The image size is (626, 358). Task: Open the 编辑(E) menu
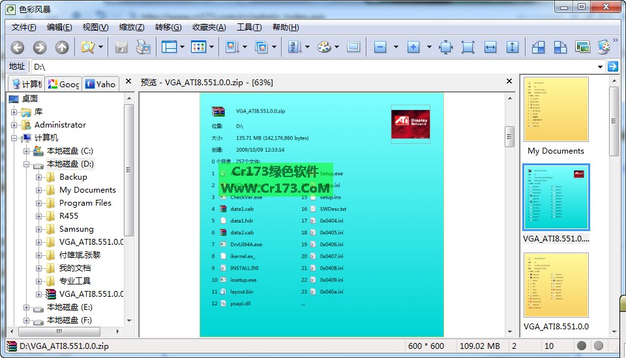pyautogui.click(x=59, y=27)
